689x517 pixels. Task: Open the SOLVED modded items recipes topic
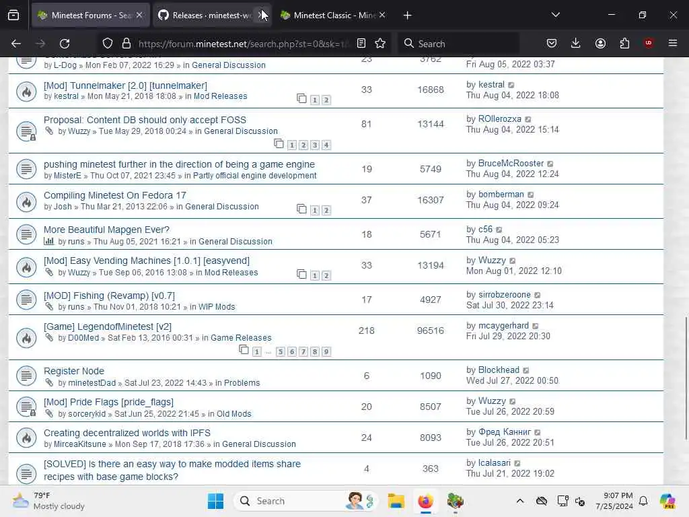click(172, 470)
